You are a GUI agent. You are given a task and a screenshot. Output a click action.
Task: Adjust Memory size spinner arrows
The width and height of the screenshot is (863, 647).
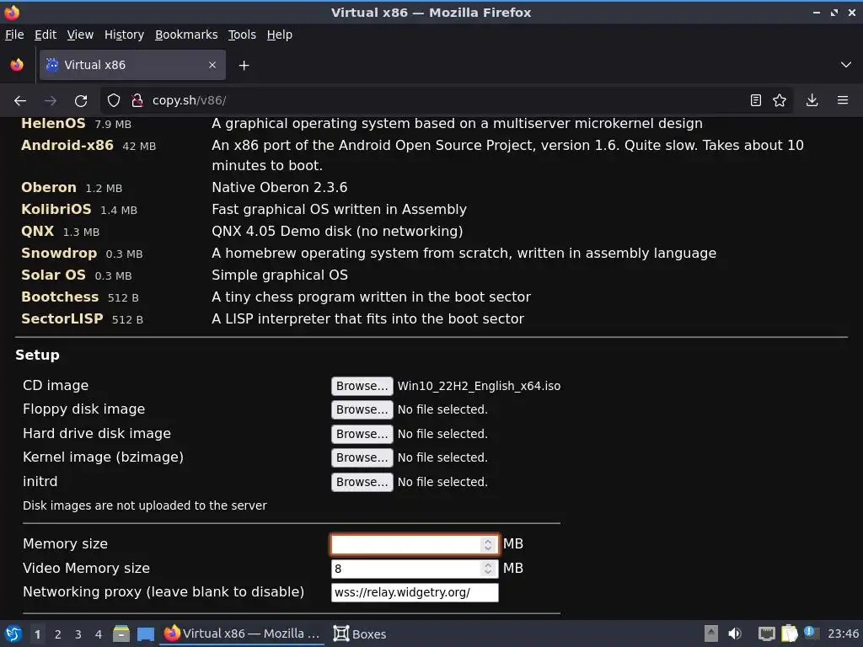(488, 545)
